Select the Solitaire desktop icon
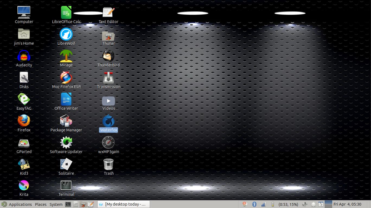This screenshot has height=208, width=371. [x=66, y=164]
